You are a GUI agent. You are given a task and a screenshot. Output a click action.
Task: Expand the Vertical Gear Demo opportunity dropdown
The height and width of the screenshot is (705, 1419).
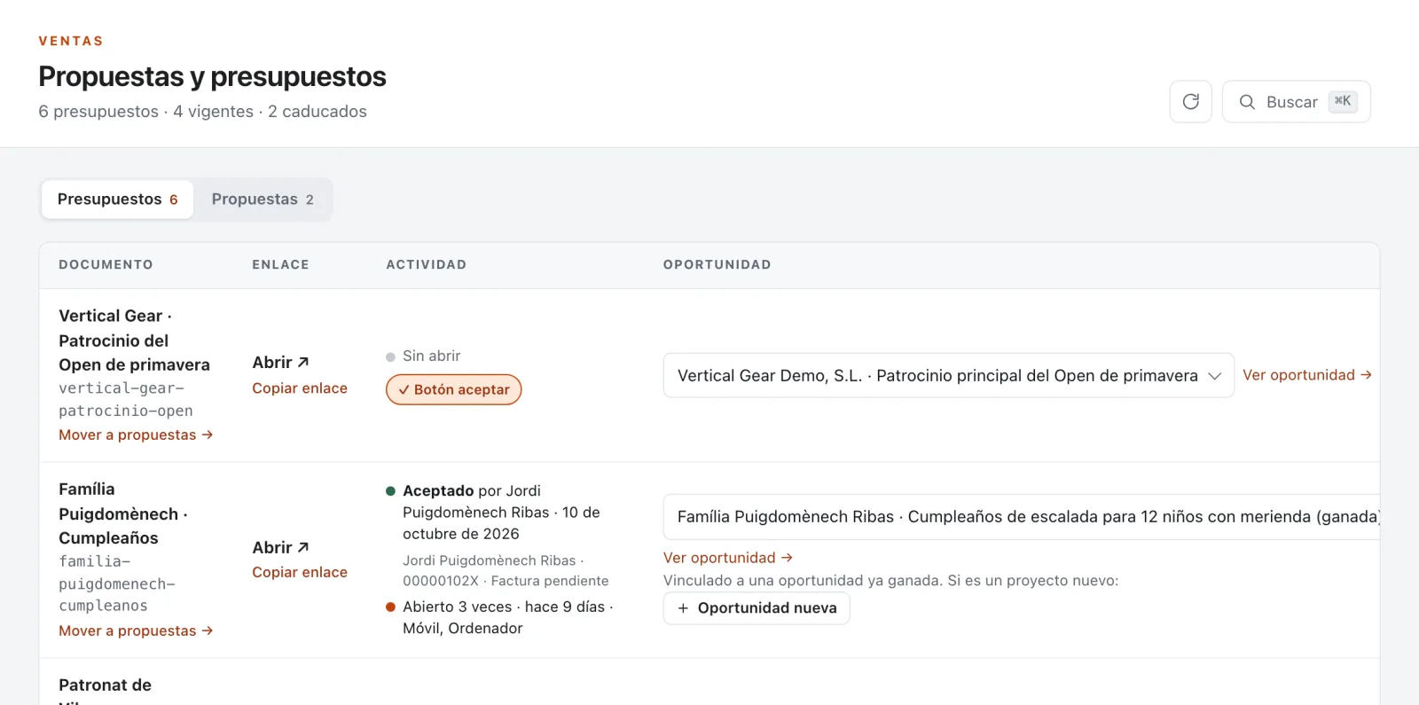(948, 375)
